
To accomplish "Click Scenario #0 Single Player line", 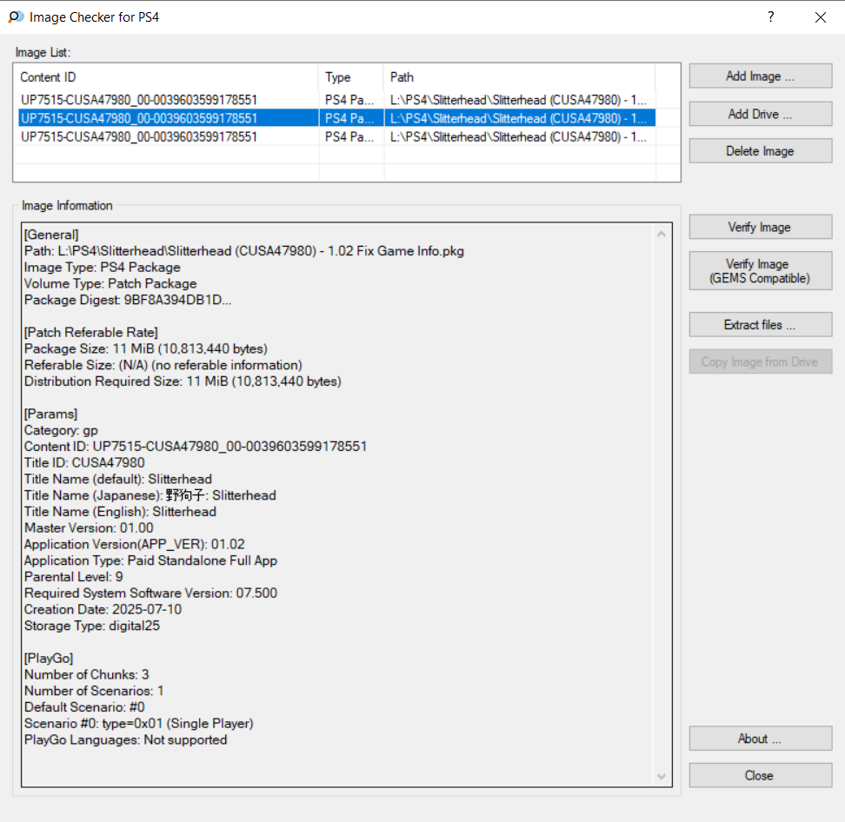I will tap(138, 724).
